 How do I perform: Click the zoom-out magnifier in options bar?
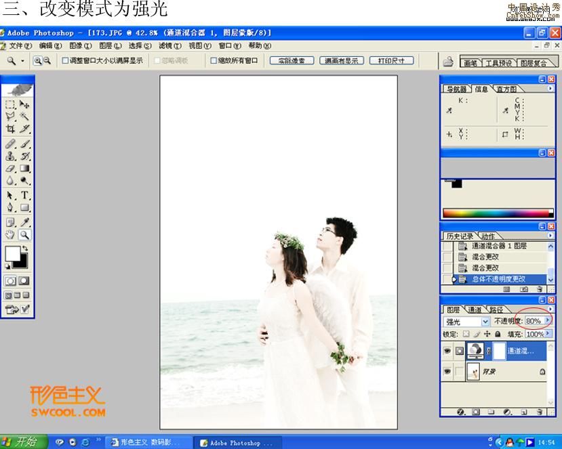pos(47,60)
